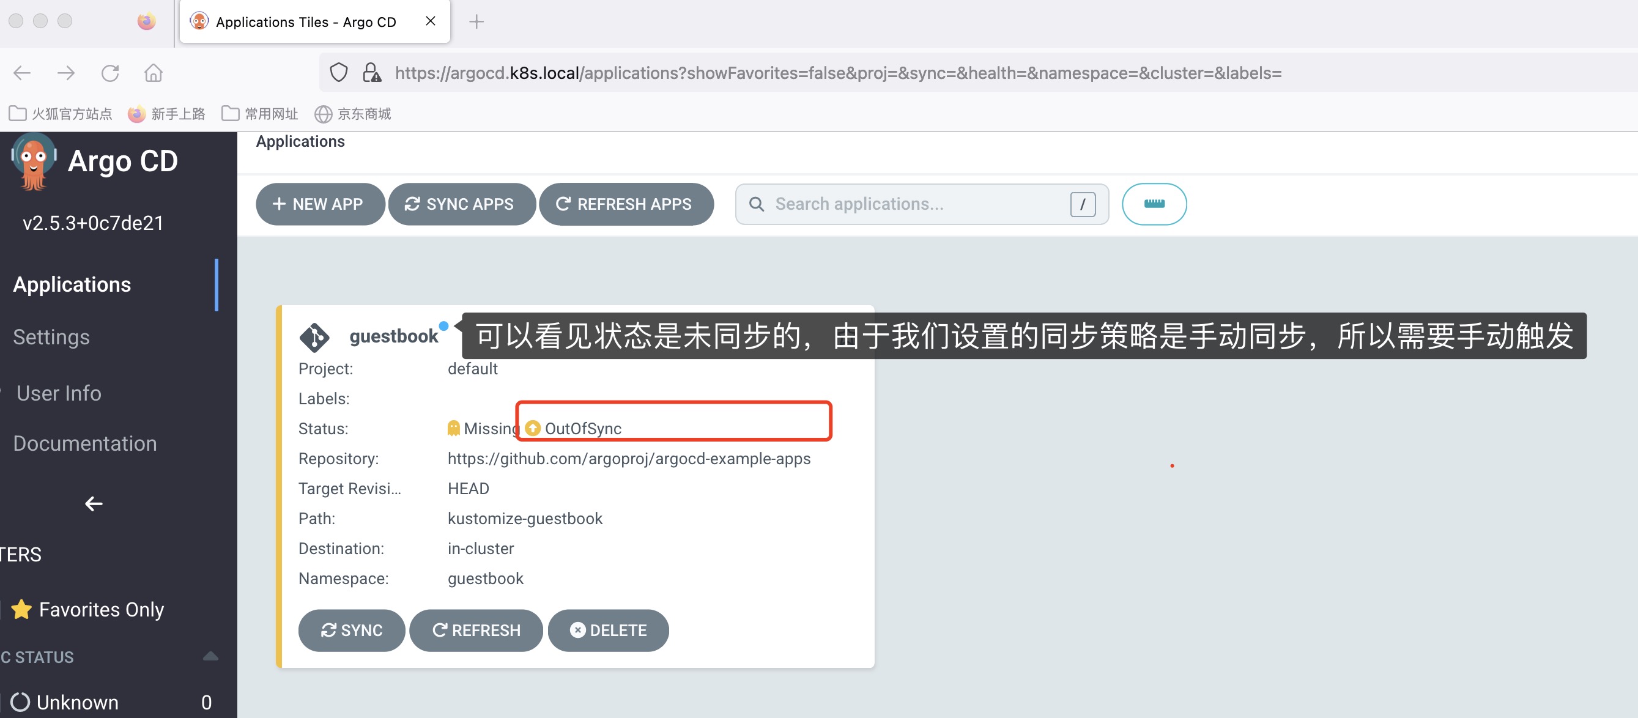Click the repository URL link for guestbook

pyautogui.click(x=627, y=459)
